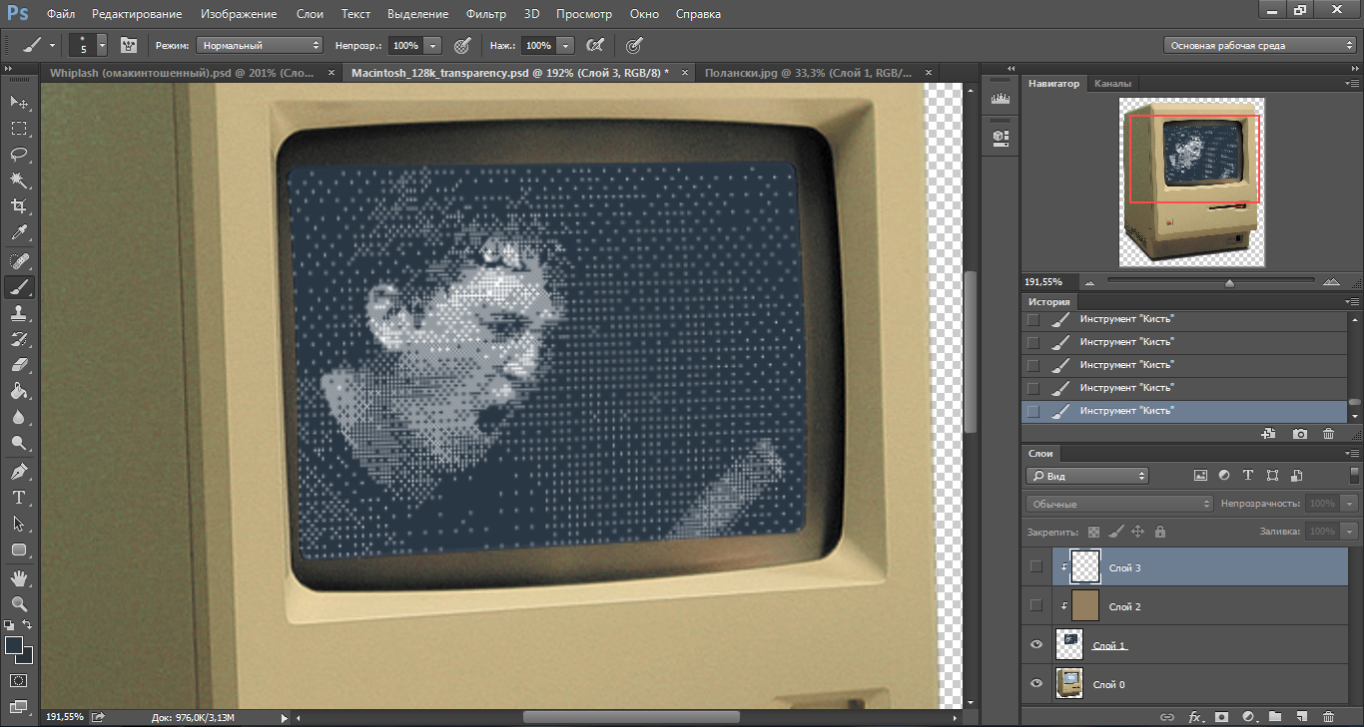Click Navigator thumbnail preview

tap(1191, 182)
